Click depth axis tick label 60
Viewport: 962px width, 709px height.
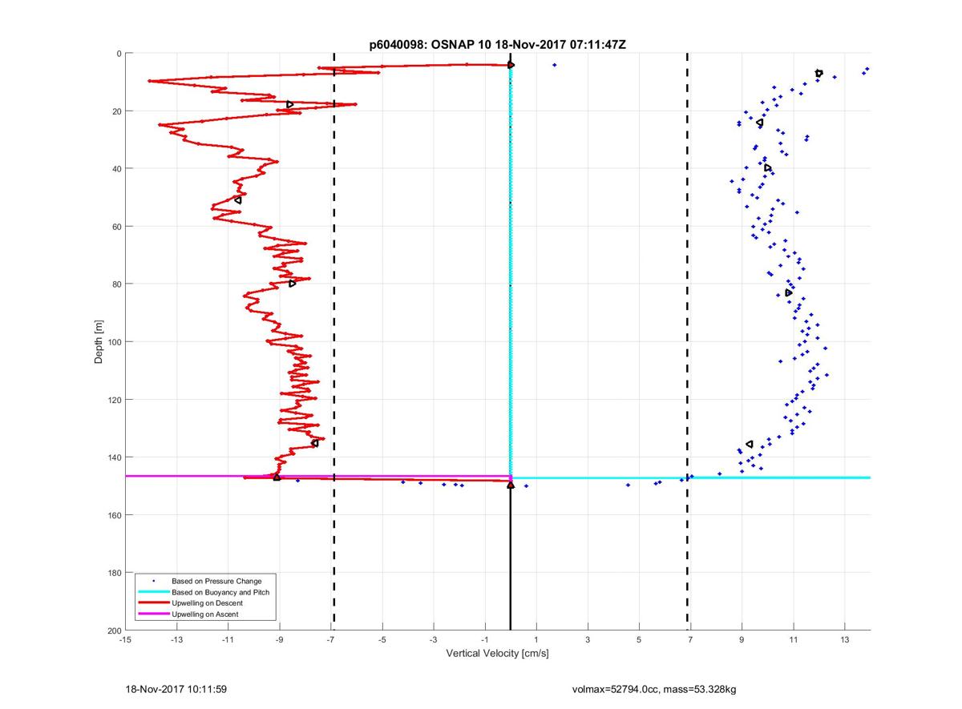coord(115,227)
